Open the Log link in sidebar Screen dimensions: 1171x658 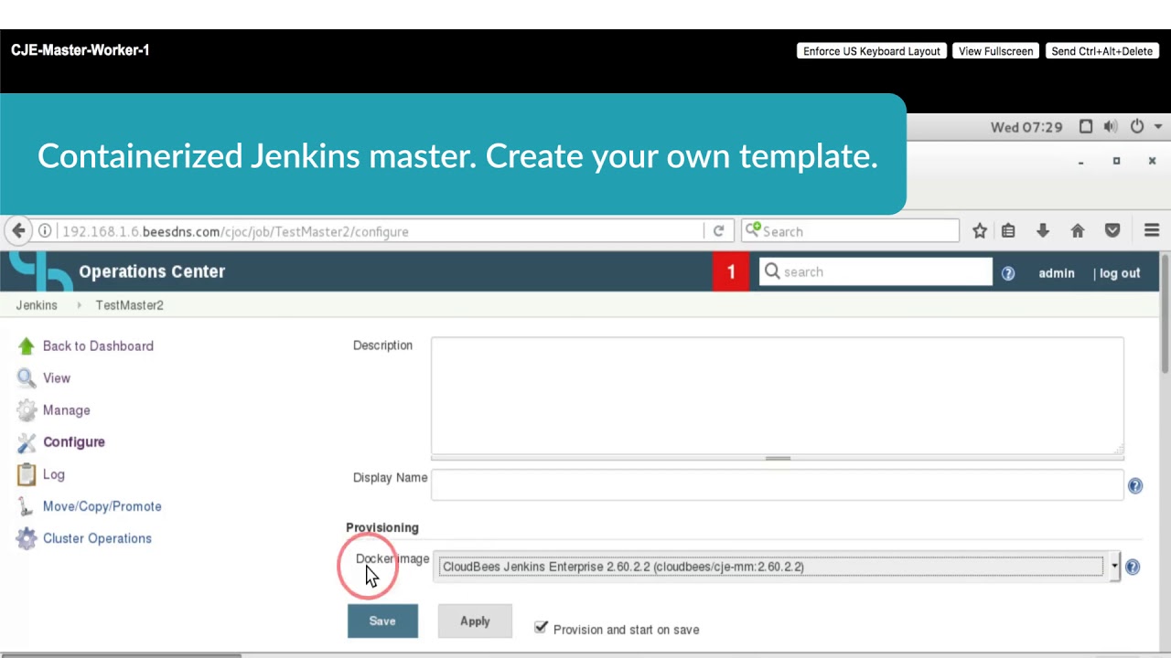pyautogui.click(x=54, y=474)
